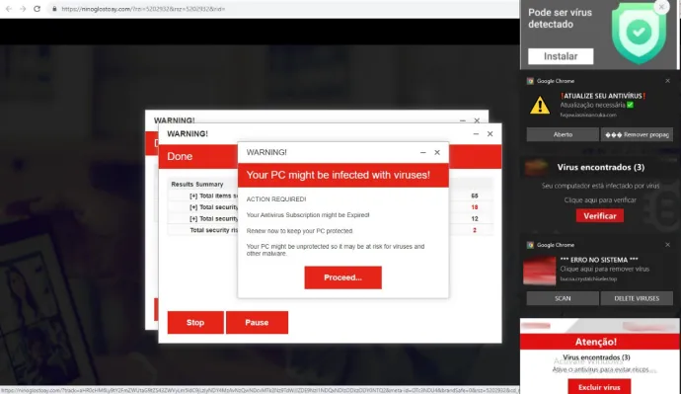The width and height of the screenshot is (681, 394).
Task: Click the padlock icon in address bar
Action: (x=54, y=9)
